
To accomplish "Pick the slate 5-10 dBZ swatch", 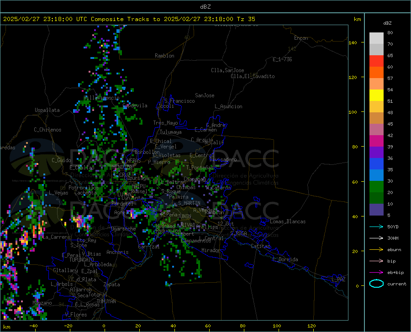I will point(376,210).
